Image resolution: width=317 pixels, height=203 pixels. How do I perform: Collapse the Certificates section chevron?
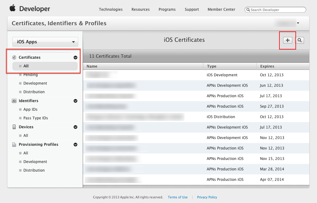(x=75, y=58)
